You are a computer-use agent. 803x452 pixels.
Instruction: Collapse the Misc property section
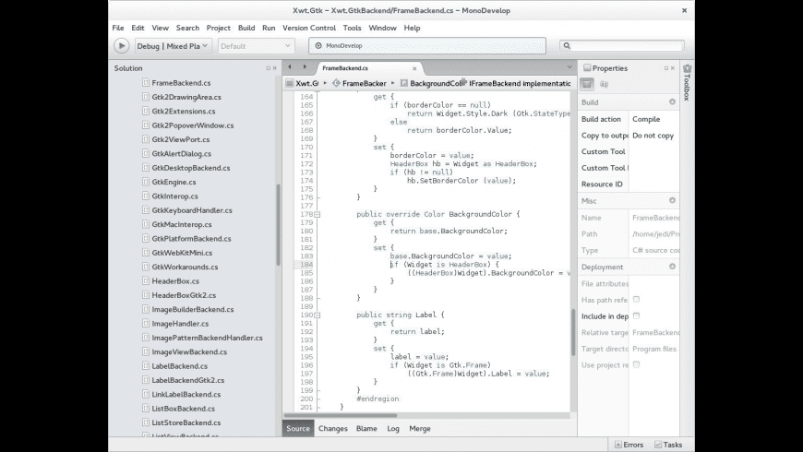click(672, 201)
